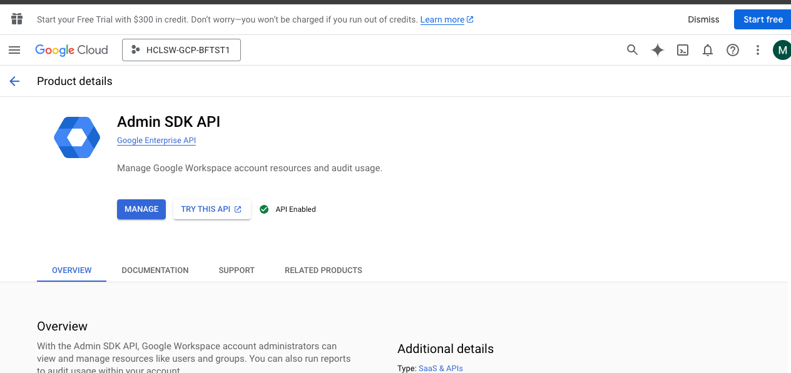Click the back arrow beside Product details
The image size is (791, 373).
tap(14, 81)
